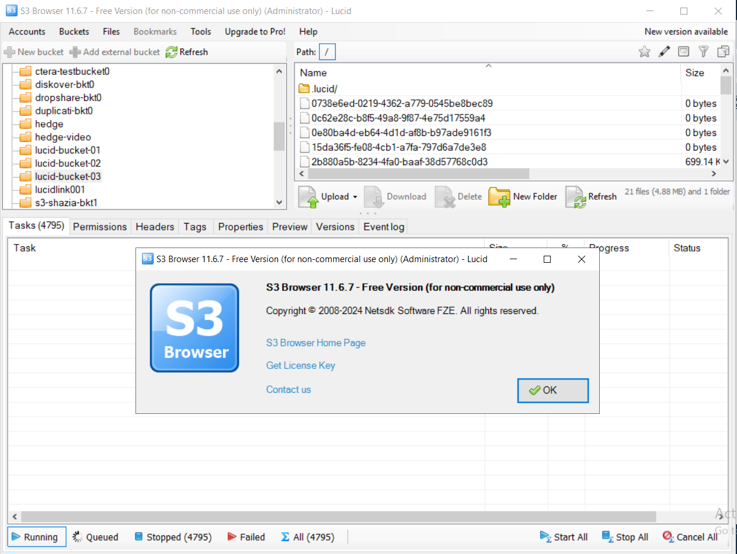Click the Delete icon in file toolbar
The height and width of the screenshot is (554, 737).
445,197
